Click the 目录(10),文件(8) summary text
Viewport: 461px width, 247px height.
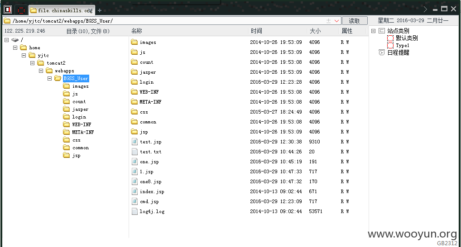pos(88,31)
